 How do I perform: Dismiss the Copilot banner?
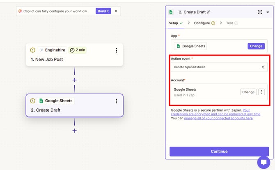[116, 11]
